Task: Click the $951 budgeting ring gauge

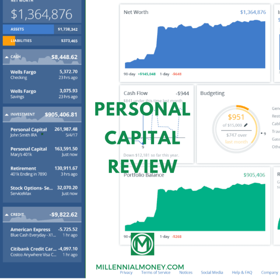Action: 236,129
